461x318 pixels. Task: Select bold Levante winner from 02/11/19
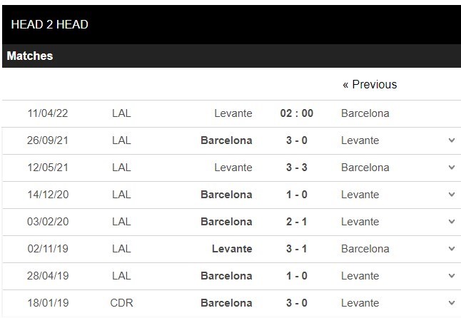pos(232,249)
